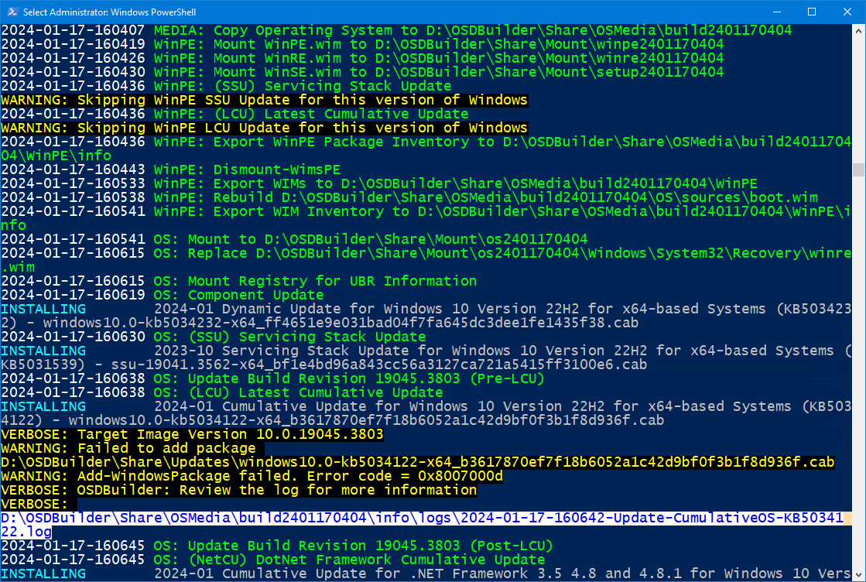Click the 'WinPE: Rebuild' boot.wim line
This screenshot has width=866, height=582.
(x=409, y=197)
